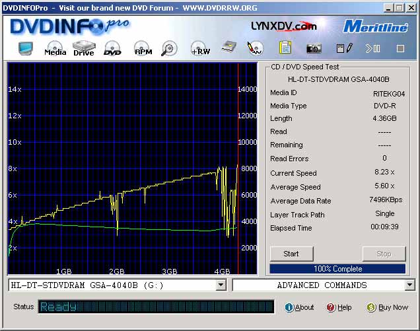
Task: Click the 100% Complete progress bar
Action: coord(337,269)
